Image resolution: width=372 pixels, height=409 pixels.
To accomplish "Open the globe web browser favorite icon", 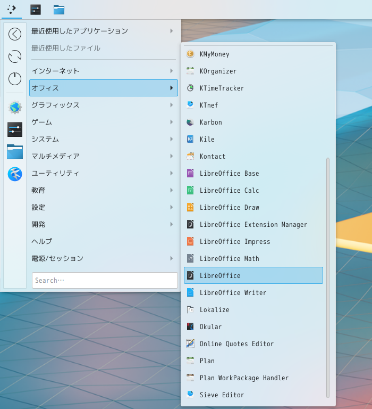I will (x=15, y=107).
